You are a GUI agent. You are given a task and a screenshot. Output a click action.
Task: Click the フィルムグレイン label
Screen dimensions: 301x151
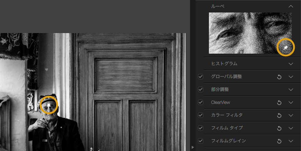(229, 141)
